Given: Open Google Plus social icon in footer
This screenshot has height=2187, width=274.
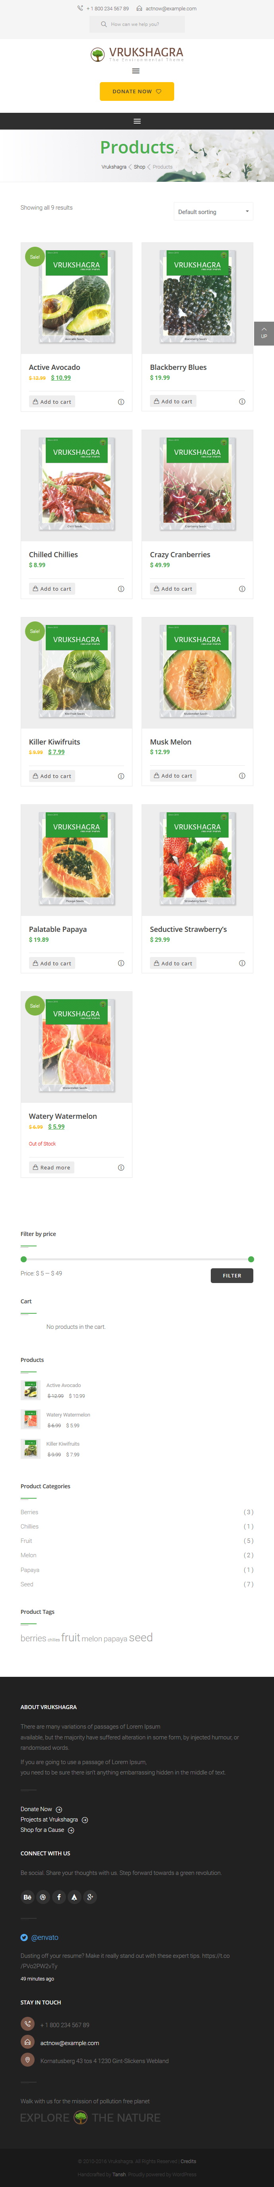Looking at the screenshot, I should (90, 1897).
